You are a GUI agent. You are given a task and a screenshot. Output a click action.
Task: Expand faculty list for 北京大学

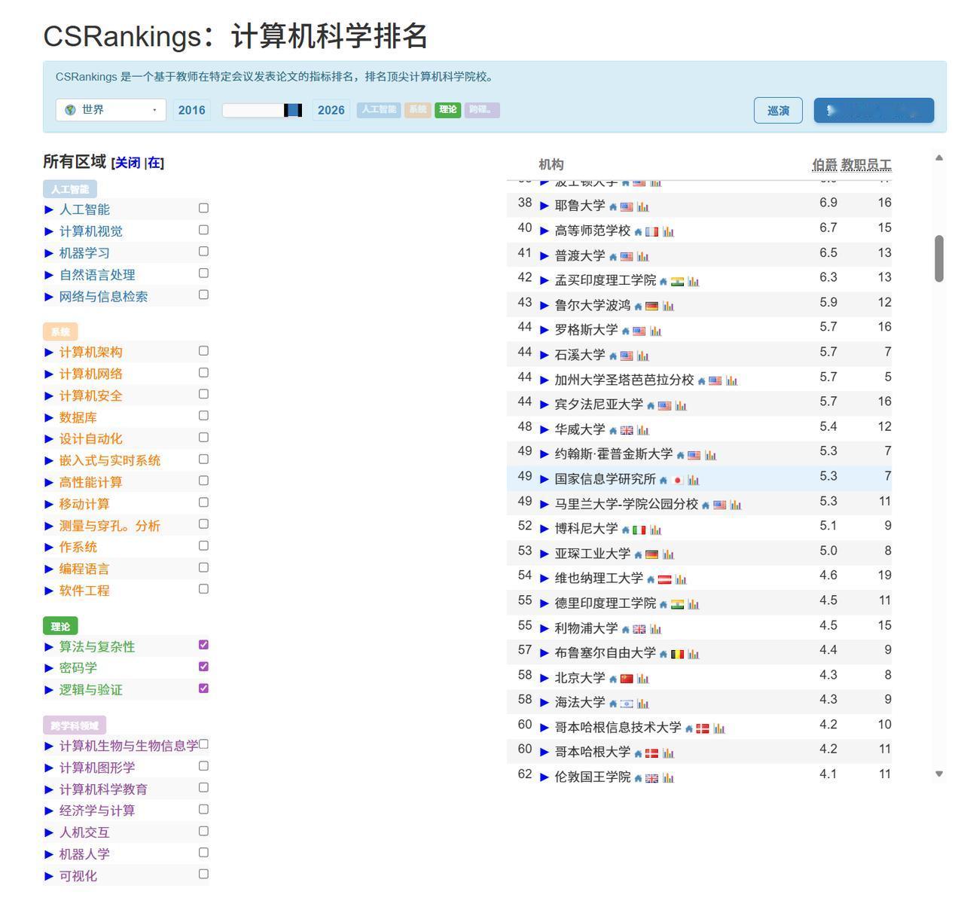[x=545, y=678]
